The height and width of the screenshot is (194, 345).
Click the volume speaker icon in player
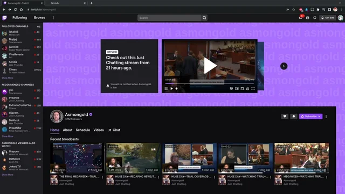pos(177,88)
